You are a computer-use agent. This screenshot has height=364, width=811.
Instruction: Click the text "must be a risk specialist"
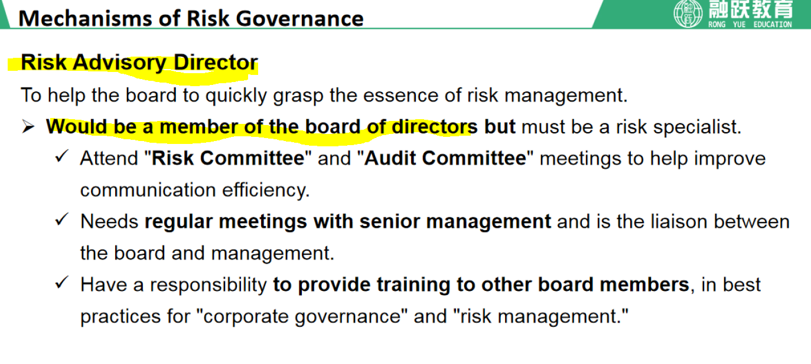click(x=631, y=127)
